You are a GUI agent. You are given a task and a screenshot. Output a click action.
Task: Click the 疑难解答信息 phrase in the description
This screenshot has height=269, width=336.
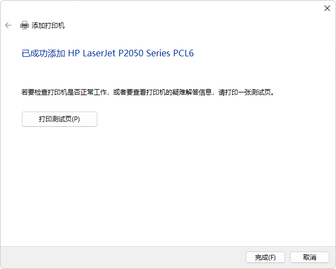point(192,92)
